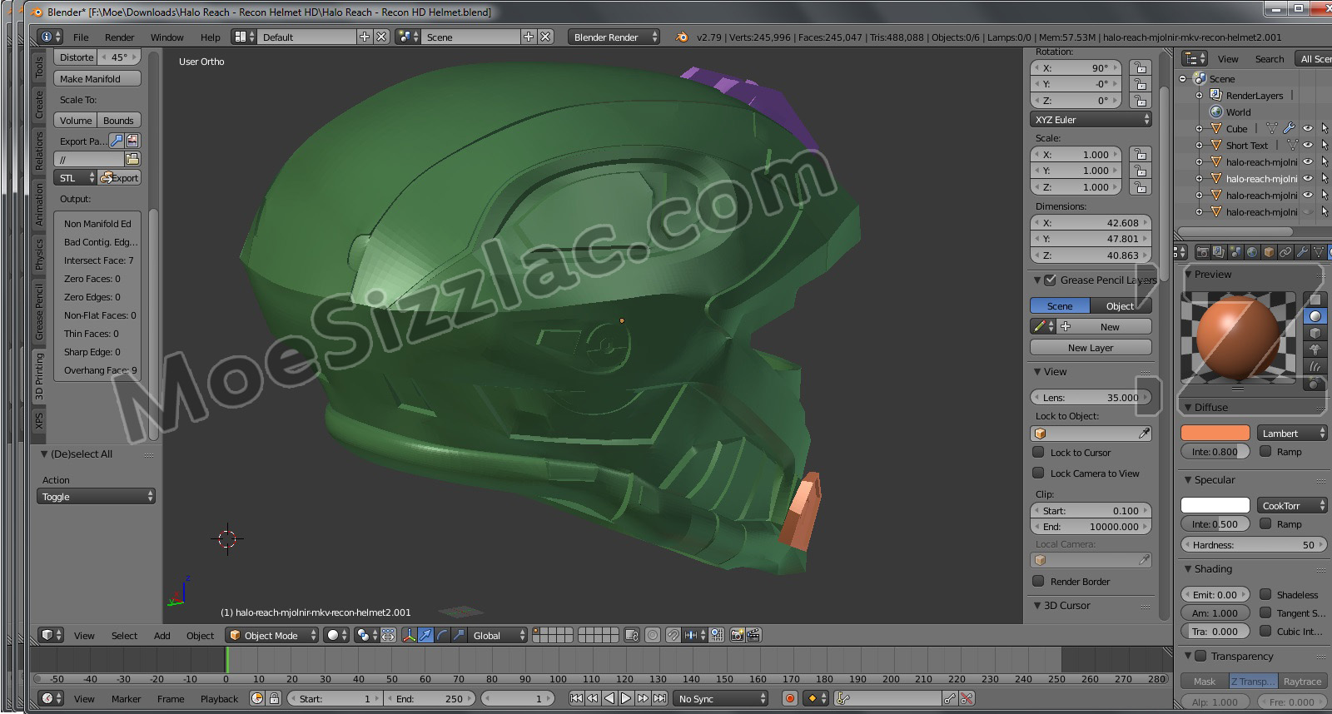Click the OpenGL render image camera icon
Image resolution: width=1332 pixels, height=714 pixels.
(x=737, y=635)
